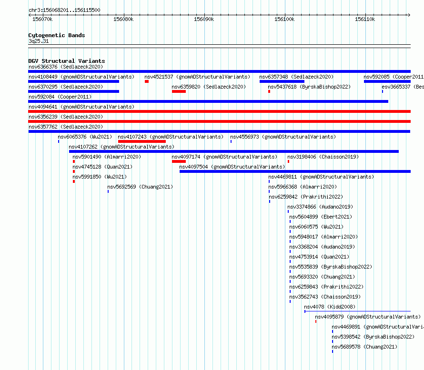
Task: Open nsv4107262 (gnomADStructuralVariants) label
Action: (x=121, y=147)
